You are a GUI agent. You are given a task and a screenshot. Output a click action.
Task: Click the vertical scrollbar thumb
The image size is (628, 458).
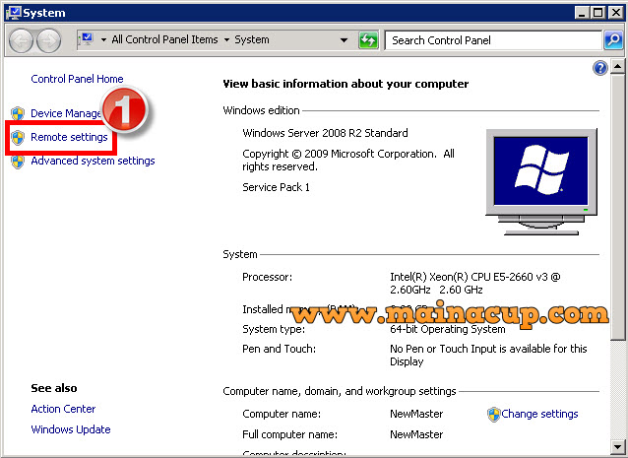(x=617, y=207)
